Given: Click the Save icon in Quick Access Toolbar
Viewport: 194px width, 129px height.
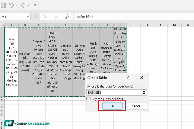Looking at the screenshot, I should pos(3,5).
